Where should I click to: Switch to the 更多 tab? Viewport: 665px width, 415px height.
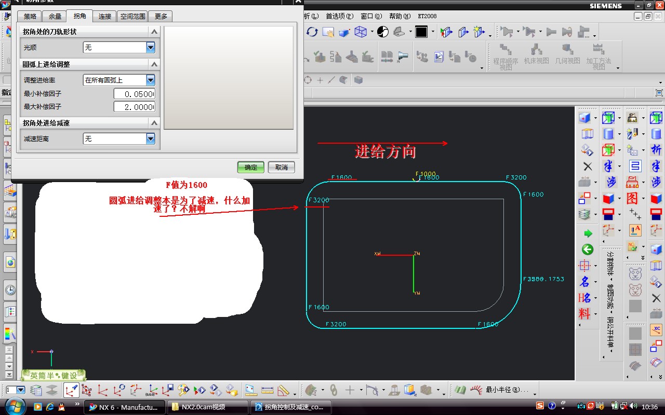point(161,16)
